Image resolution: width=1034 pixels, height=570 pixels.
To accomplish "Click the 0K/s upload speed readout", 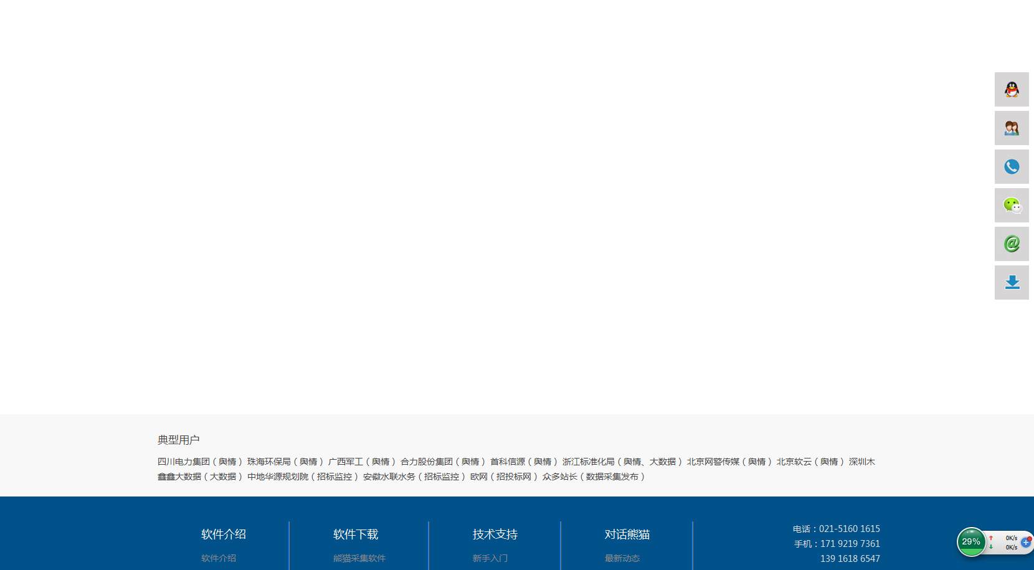I will [x=1012, y=538].
